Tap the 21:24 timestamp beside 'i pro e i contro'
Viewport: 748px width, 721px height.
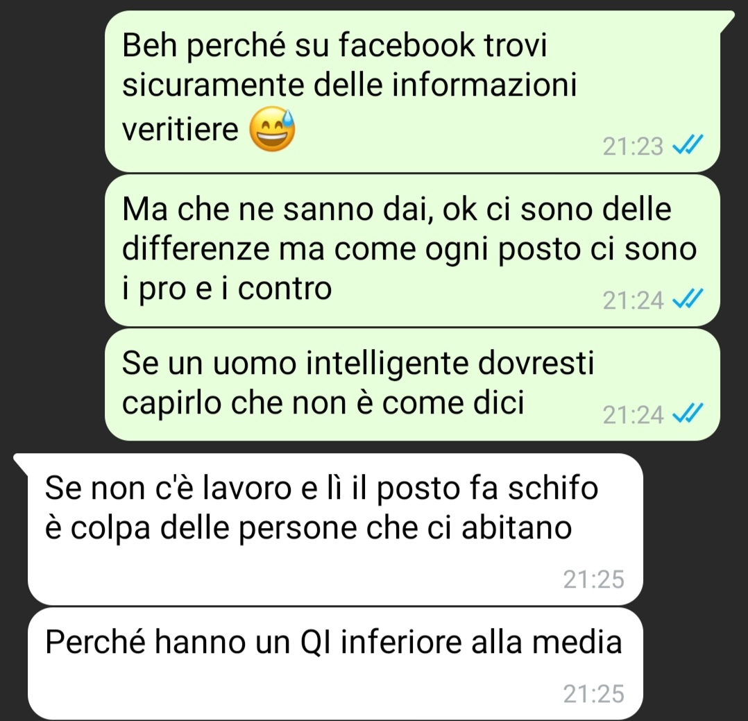(633, 300)
